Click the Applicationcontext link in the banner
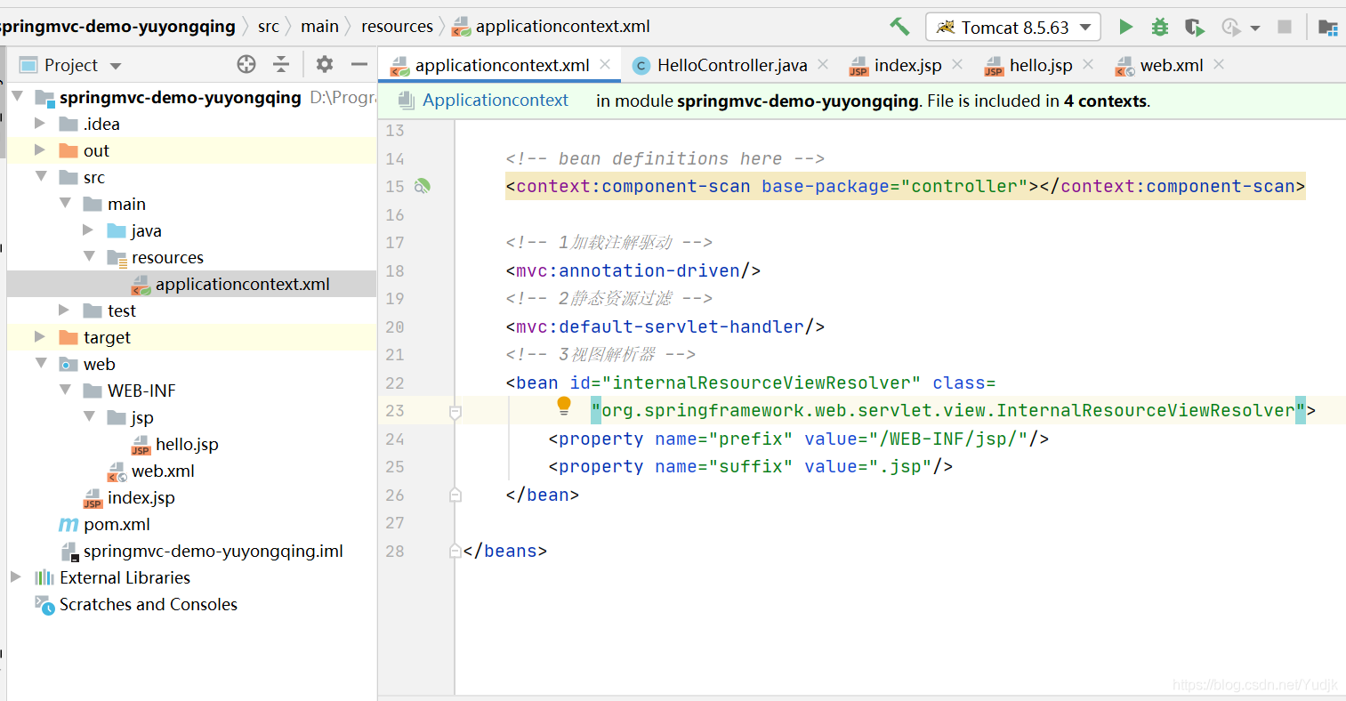The image size is (1346, 701). tap(495, 101)
